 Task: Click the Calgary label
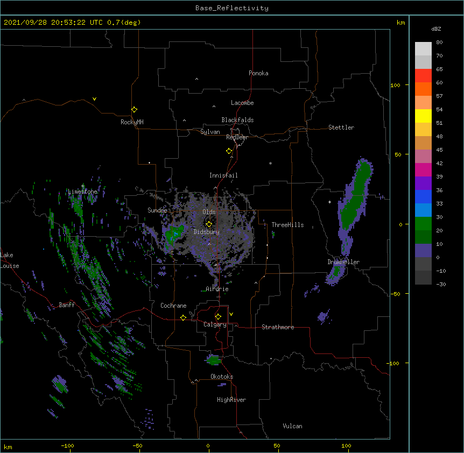coord(215,324)
